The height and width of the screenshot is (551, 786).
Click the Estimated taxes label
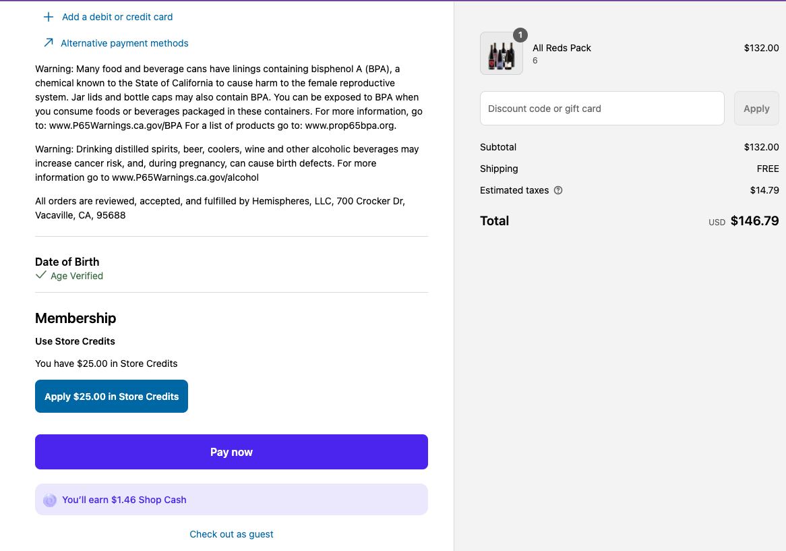[x=514, y=190]
